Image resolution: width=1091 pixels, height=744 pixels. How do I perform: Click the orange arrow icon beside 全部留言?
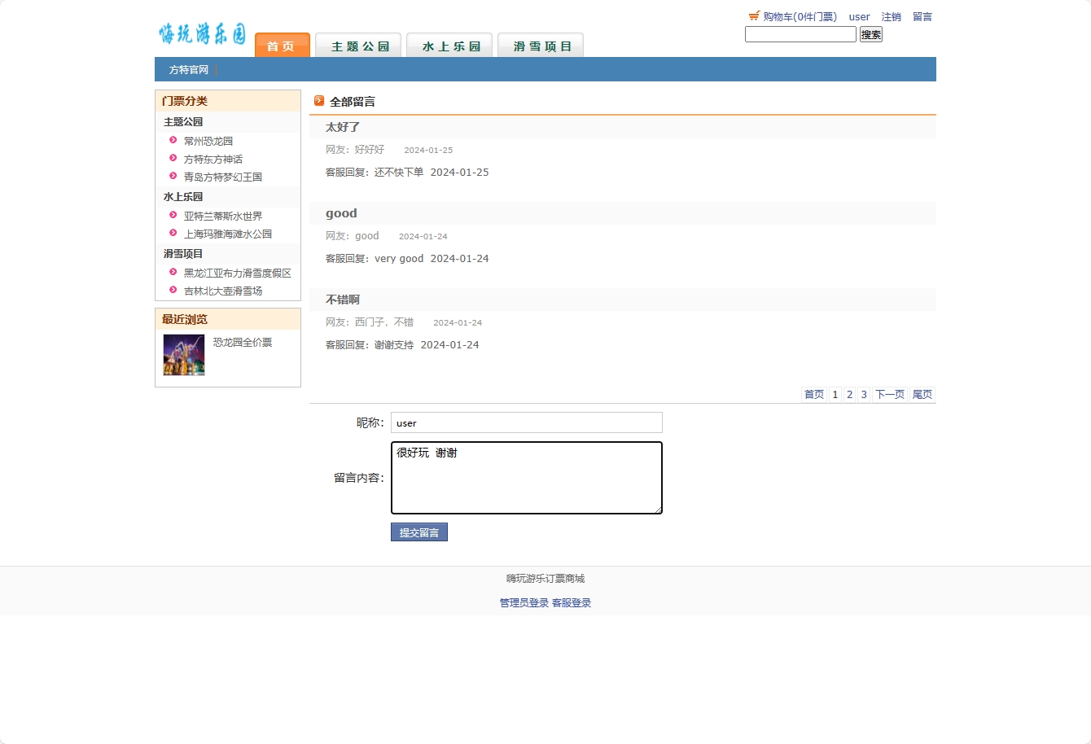coord(319,101)
